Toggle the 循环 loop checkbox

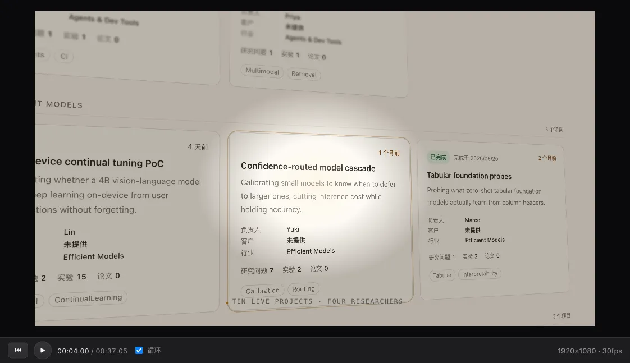(x=139, y=350)
